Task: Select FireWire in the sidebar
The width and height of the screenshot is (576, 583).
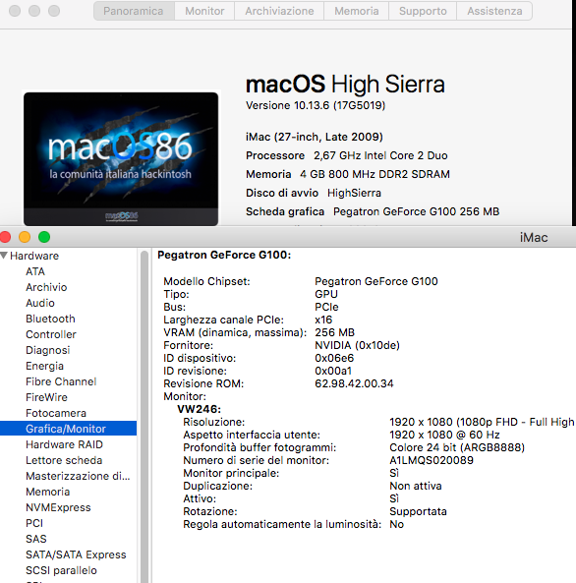Action: click(x=46, y=397)
